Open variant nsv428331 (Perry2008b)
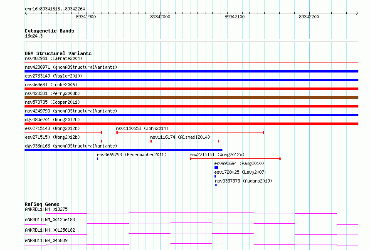This screenshot has height=250, width=370. tap(52, 93)
